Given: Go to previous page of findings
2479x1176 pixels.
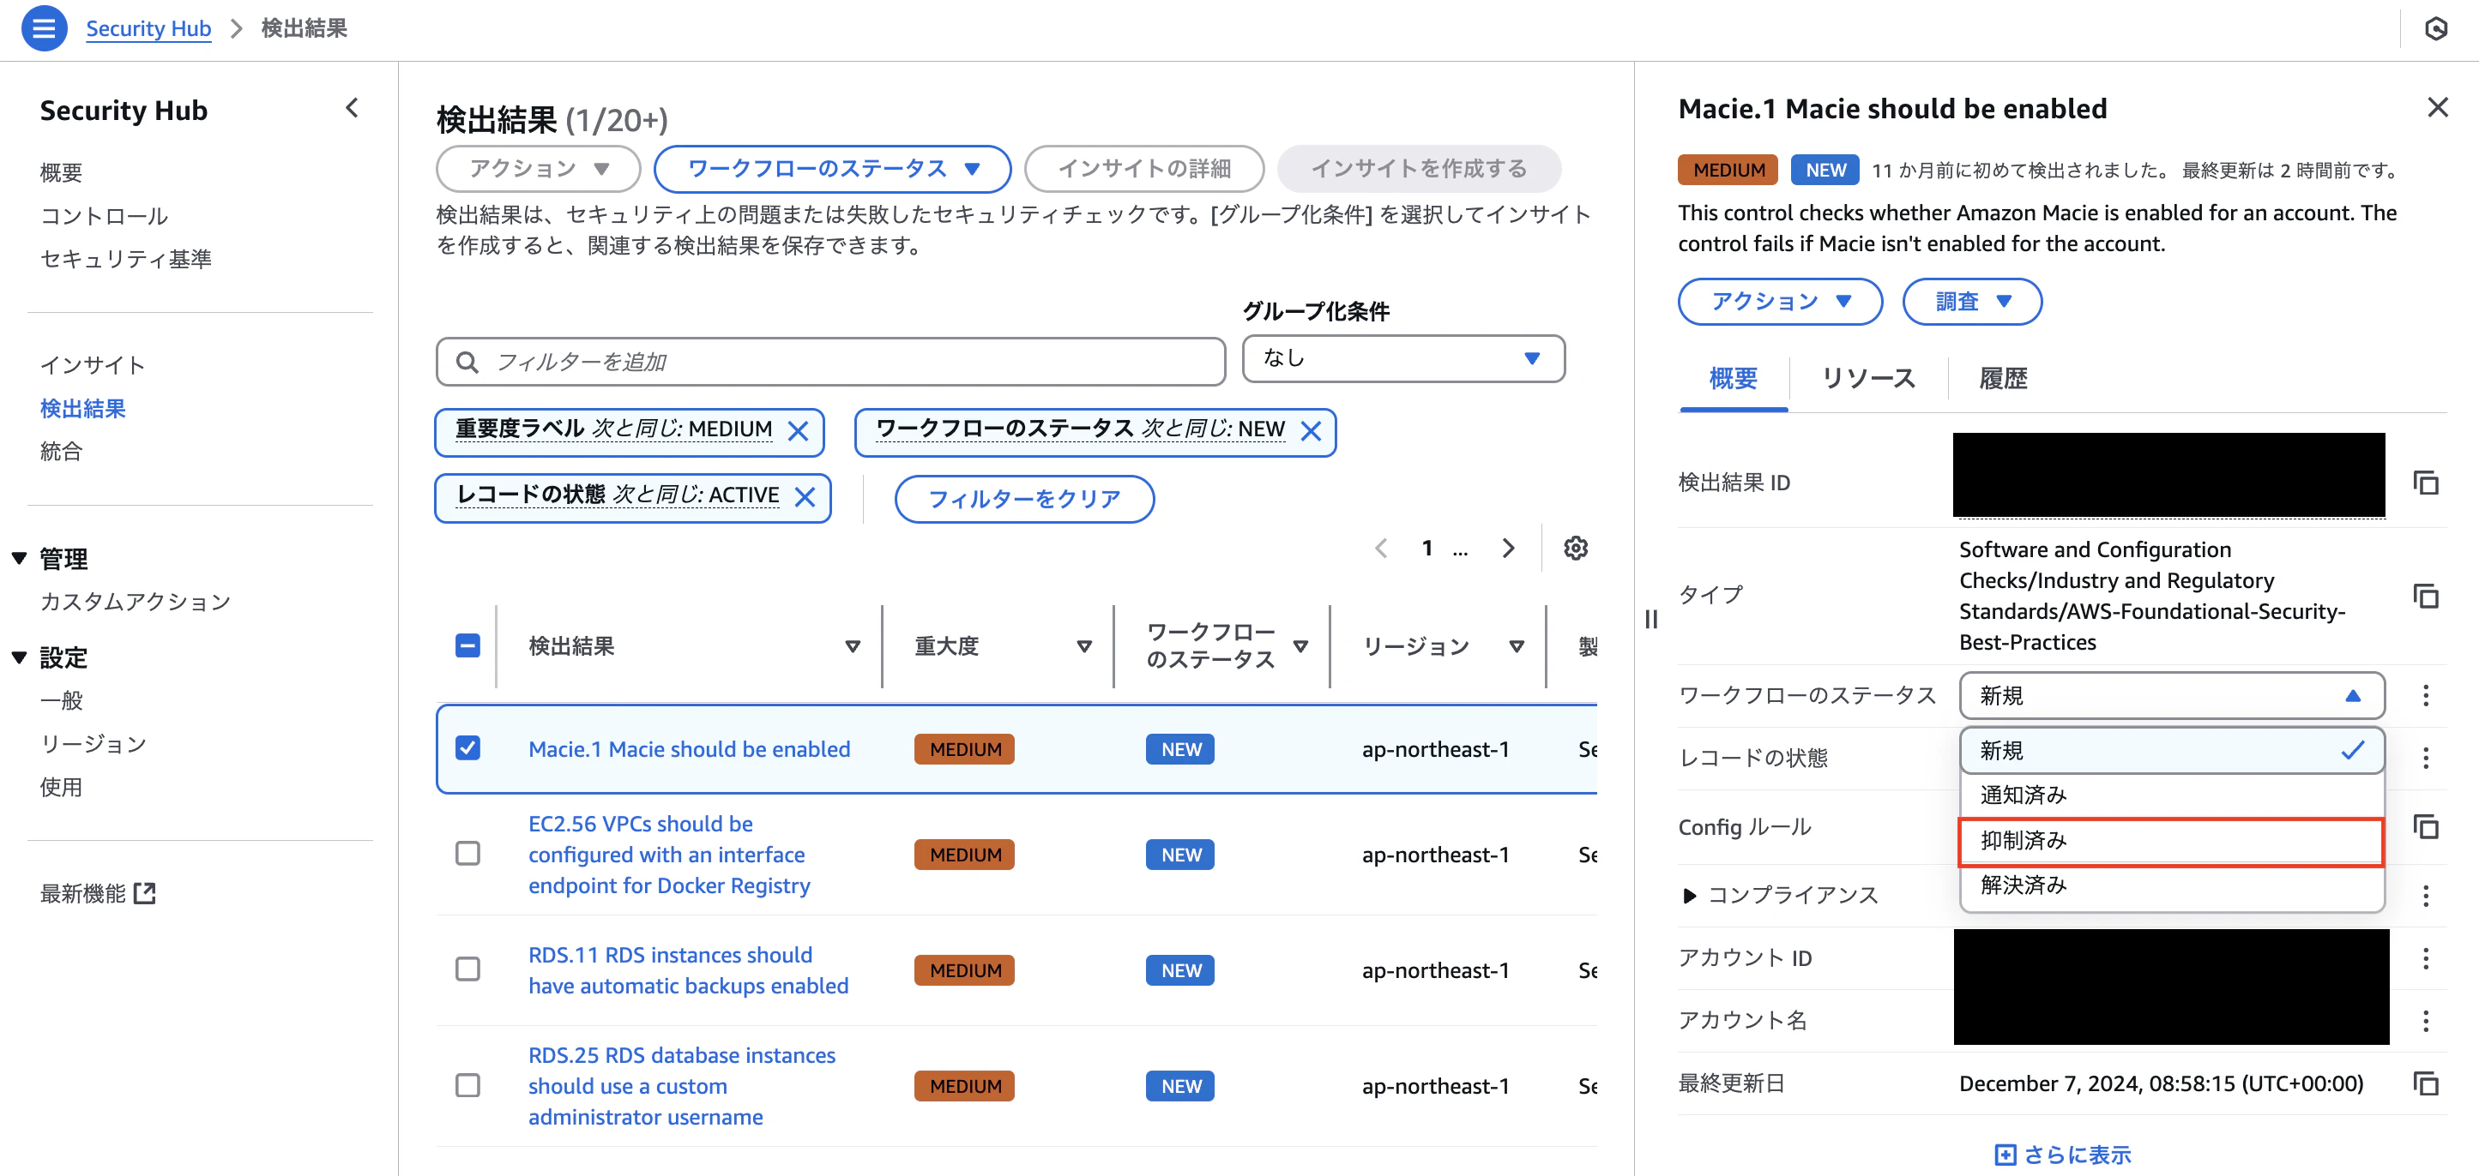Looking at the screenshot, I should pos(1381,548).
